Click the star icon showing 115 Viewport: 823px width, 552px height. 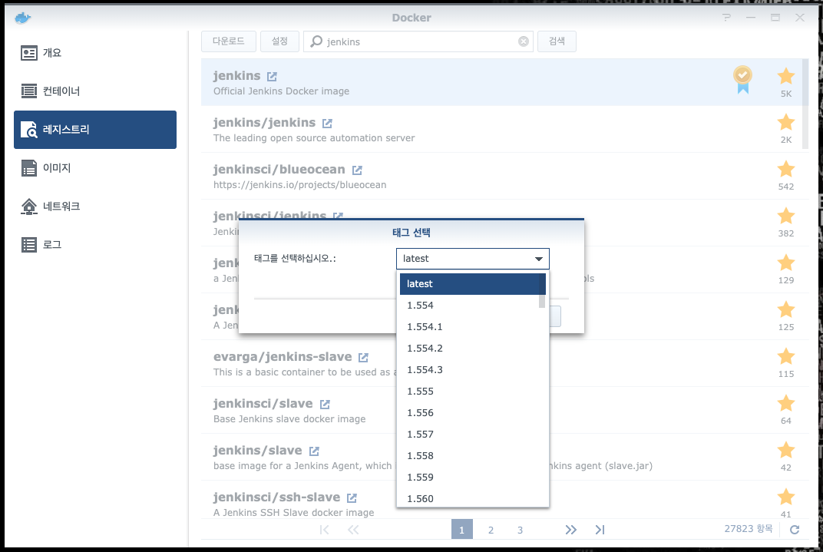coord(785,356)
